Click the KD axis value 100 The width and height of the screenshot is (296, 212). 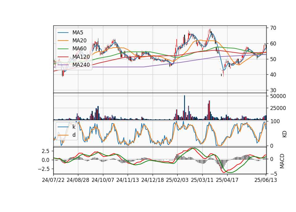pyautogui.click(x=275, y=121)
